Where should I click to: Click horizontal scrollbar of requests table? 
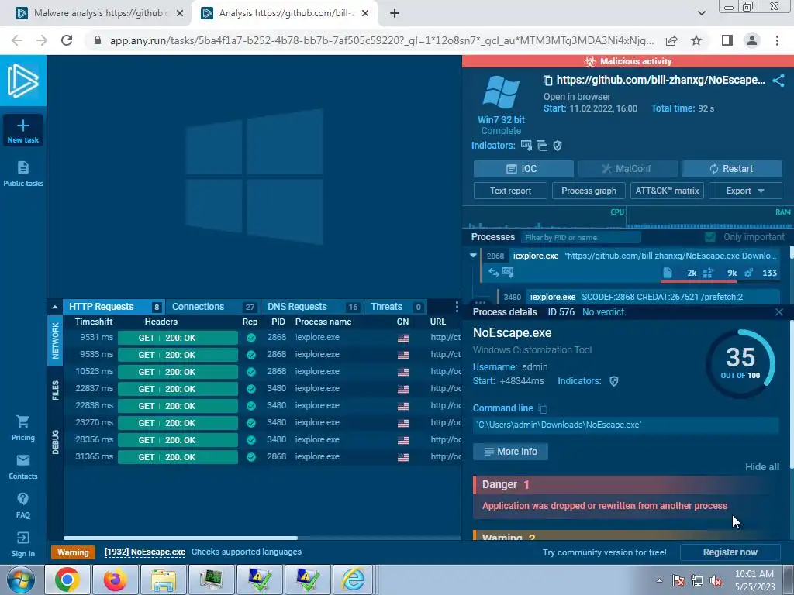pyautogui.click(x=180, y=538)
